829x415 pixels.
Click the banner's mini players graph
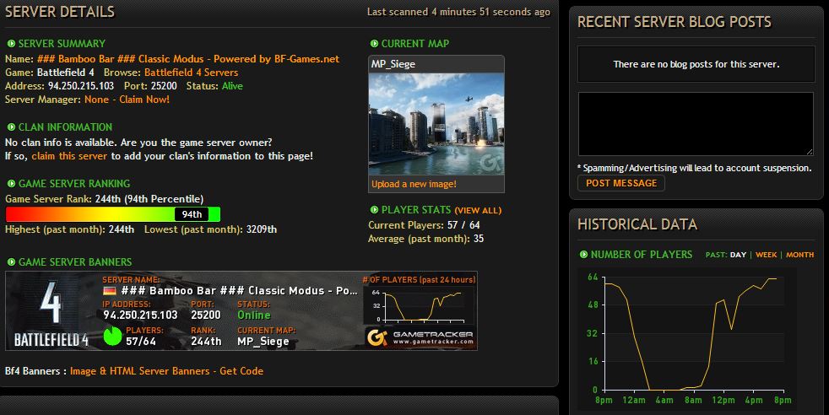(420, 305)
